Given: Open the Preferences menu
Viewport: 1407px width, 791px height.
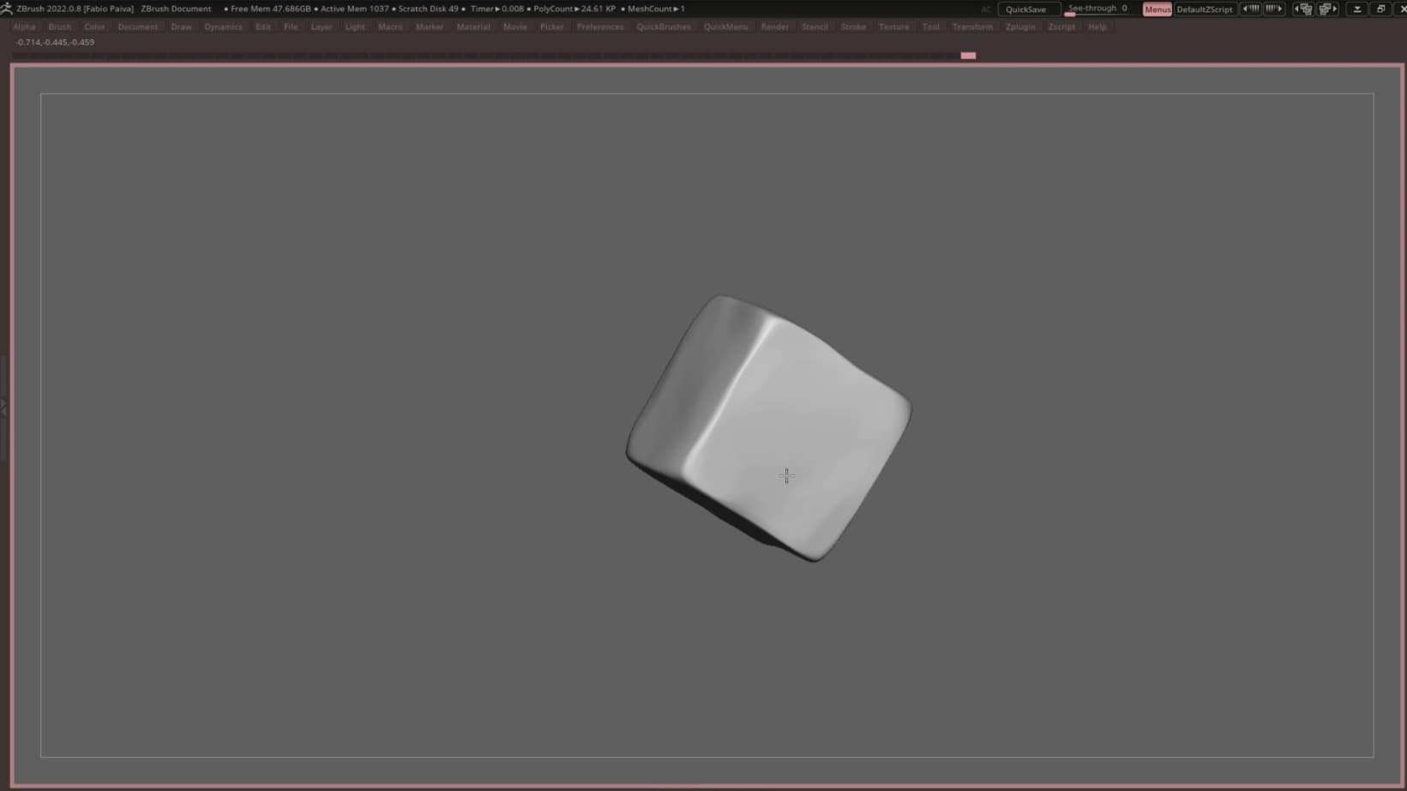Looking at the screenshot, I should [x=600, y=27].
